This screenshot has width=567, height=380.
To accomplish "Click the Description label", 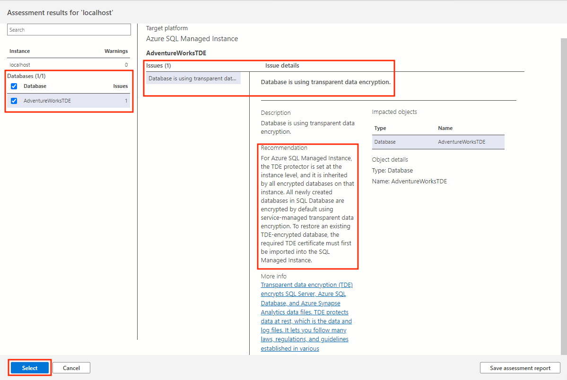I will click(x=276, y=113).
